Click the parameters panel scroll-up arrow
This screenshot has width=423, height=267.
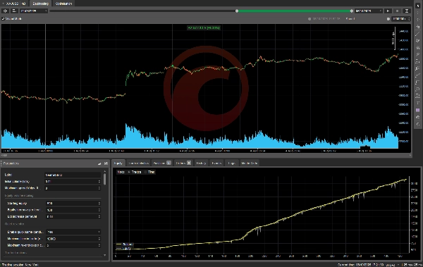(x=104, y=171)
